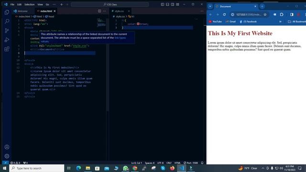Open the Windows Start menu
The height and width of the screenshot is (172, 306).
click(4, 168)
